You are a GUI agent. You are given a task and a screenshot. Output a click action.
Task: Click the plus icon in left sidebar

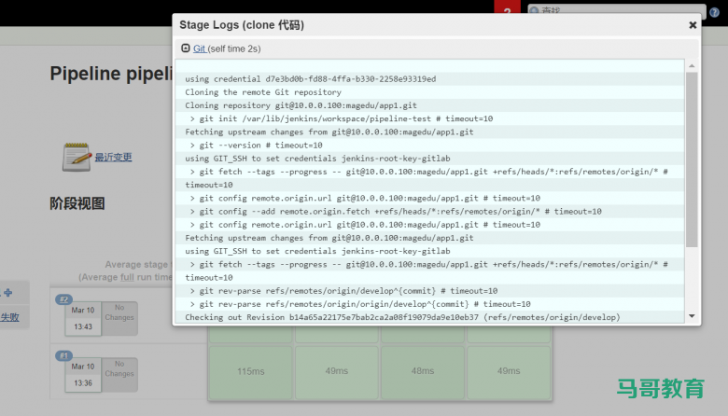7,292
